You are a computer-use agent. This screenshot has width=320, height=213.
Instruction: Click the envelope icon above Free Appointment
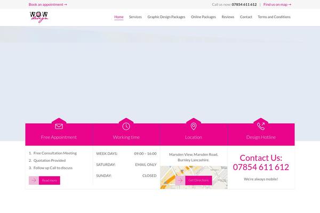(x=59, y=126)
